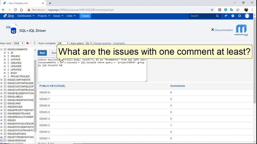Open the Examples link
257x144 pixels.
119,43
